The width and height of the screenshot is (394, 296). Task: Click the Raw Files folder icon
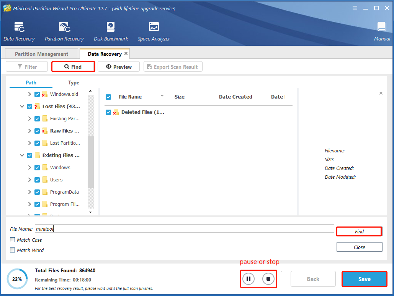coord(45,131)
